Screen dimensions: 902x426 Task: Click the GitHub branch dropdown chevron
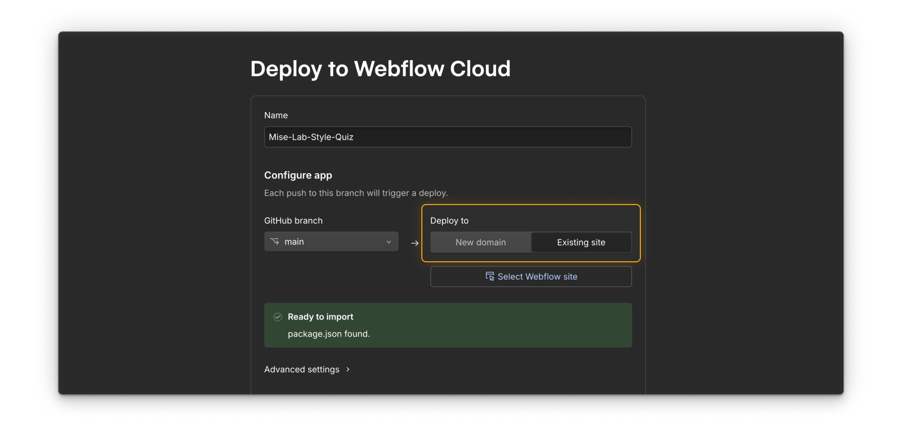click(389, 242)
